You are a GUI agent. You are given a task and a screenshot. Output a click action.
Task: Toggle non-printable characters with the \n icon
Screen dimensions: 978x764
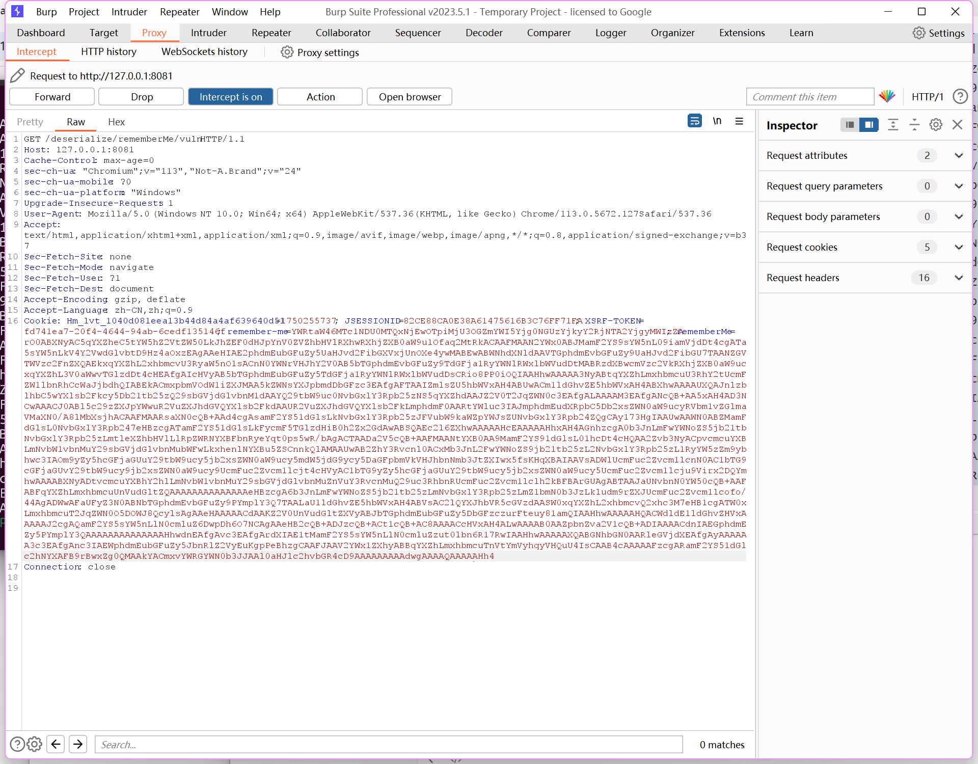(717, 121)
